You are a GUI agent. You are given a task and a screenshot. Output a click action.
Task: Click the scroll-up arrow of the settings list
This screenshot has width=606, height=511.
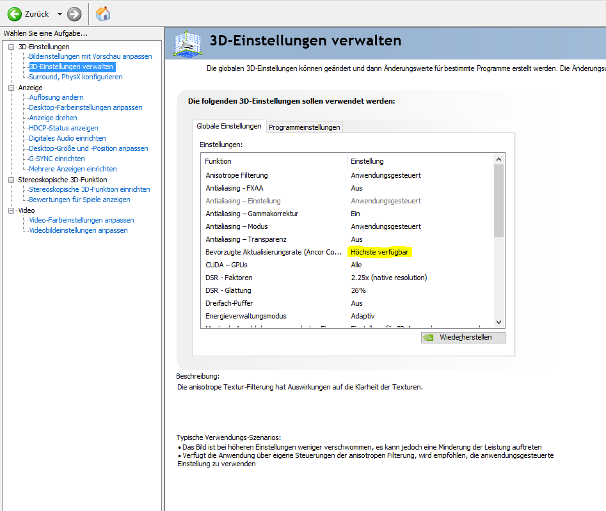point(499,159)
